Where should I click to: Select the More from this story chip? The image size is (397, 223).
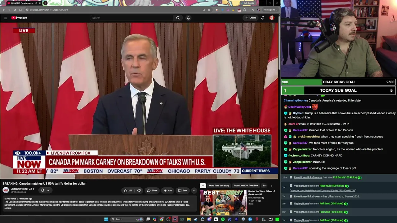[219, 186]
